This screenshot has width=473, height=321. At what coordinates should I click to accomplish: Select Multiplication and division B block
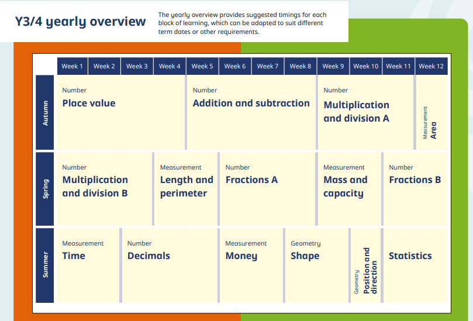(95, 187)
